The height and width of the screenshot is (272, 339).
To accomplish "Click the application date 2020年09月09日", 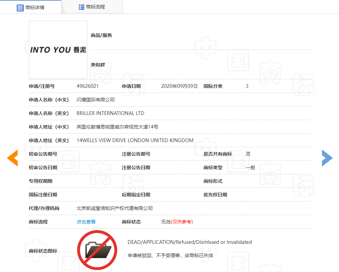I will pos(179,86).
